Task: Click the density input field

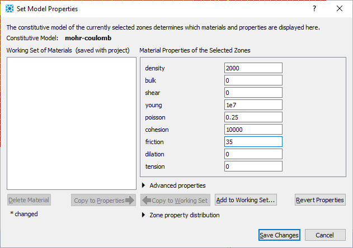Action: tap(253, 68)
